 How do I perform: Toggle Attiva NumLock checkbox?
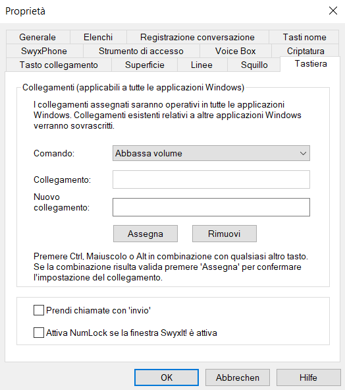39,333
